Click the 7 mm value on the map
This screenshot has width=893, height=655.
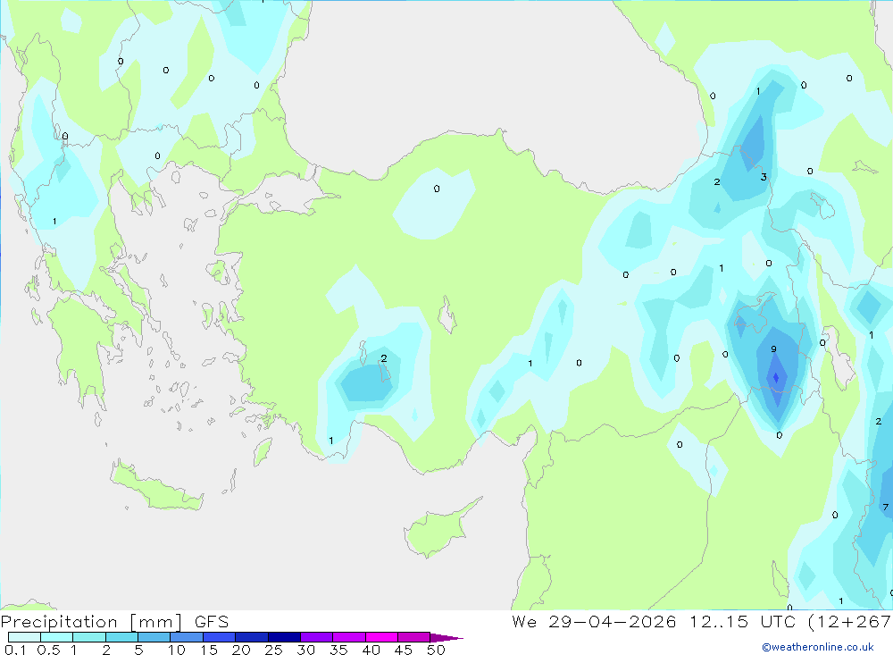coord(885,507)
